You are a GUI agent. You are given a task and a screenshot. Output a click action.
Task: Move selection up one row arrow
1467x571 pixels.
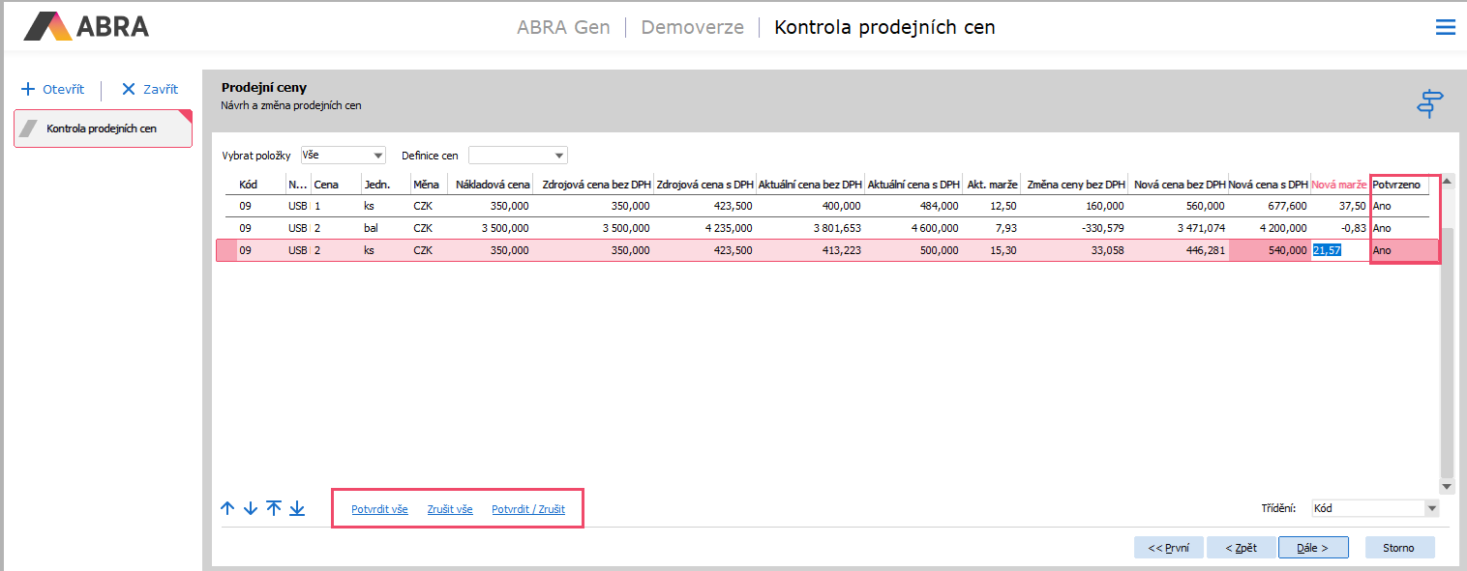[228, 508]
